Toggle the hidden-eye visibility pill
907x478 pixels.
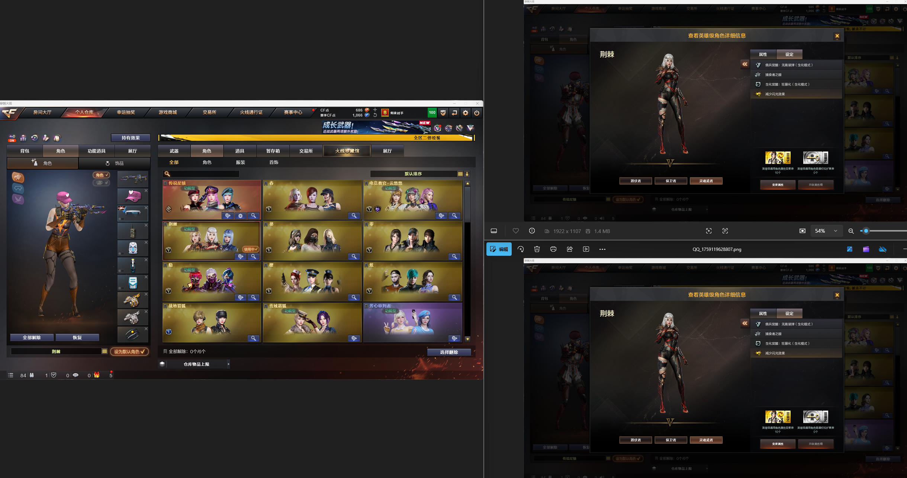click(x=101, y=183)
